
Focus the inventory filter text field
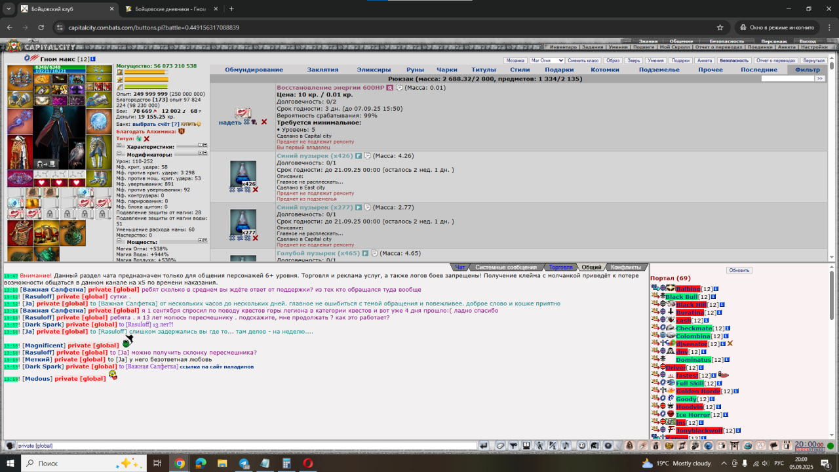pos(787,79)
